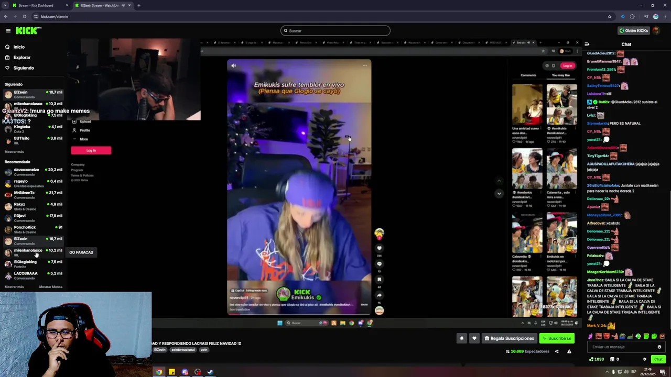Expand recommended list with the lower Mostrar más

click(14, 287)
